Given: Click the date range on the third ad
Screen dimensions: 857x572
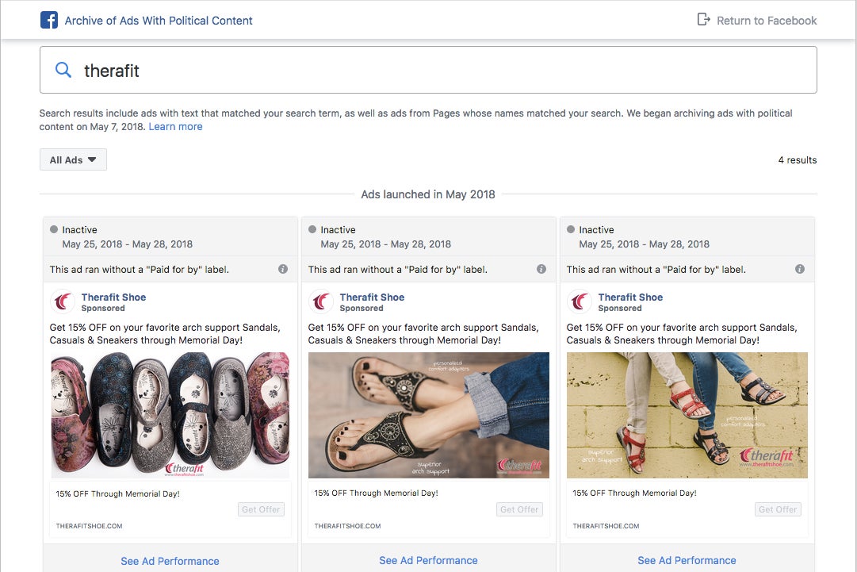Looking at the screenshot, I should (645, 244).
